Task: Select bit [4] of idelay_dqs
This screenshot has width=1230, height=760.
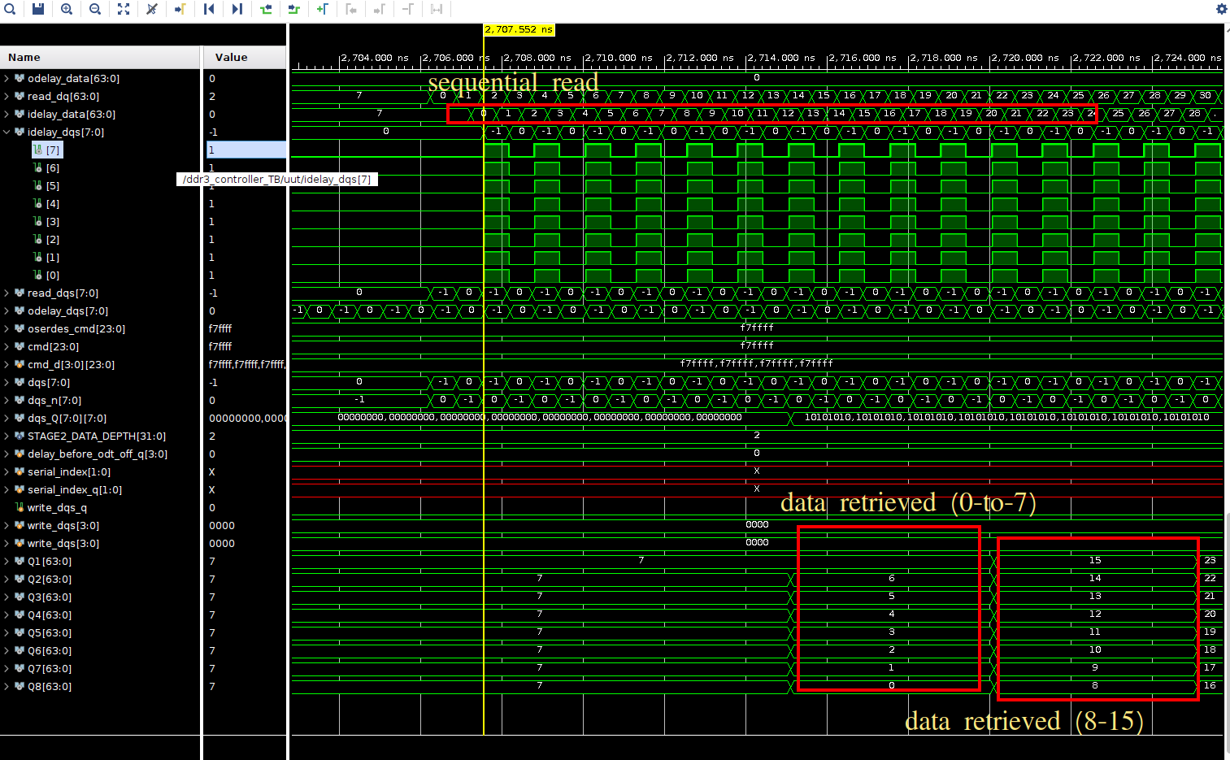Action: tap(46, 204)
